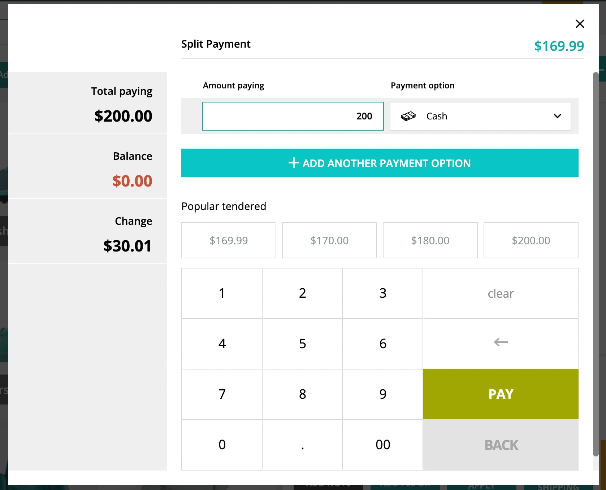Tap keypad digit 9
Screen dimensions: 606x490
[x=383, y=394]
